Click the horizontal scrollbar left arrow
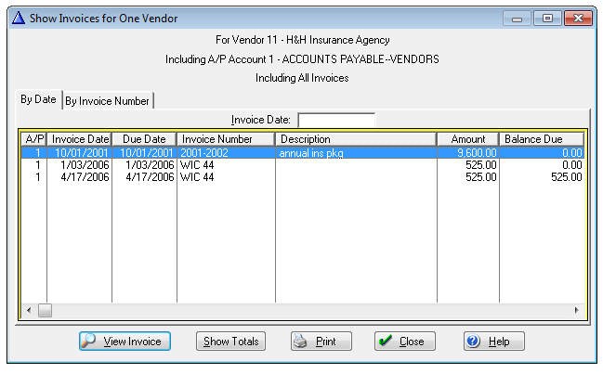 click(x=28, y=310)
